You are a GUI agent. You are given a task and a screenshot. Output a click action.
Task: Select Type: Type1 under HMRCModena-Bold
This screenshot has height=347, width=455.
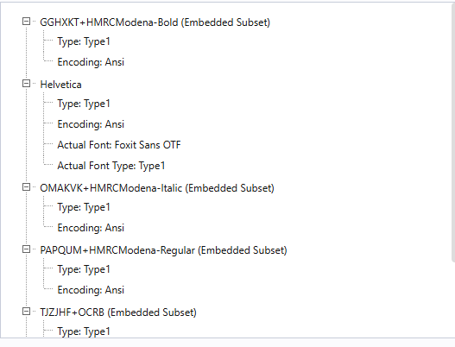click(x=84, y=41)
